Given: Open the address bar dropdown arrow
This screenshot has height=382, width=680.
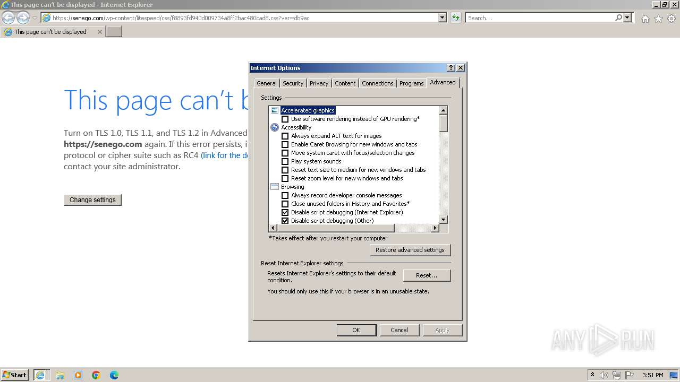Looking at the screenshot, I should coord(442,18).
